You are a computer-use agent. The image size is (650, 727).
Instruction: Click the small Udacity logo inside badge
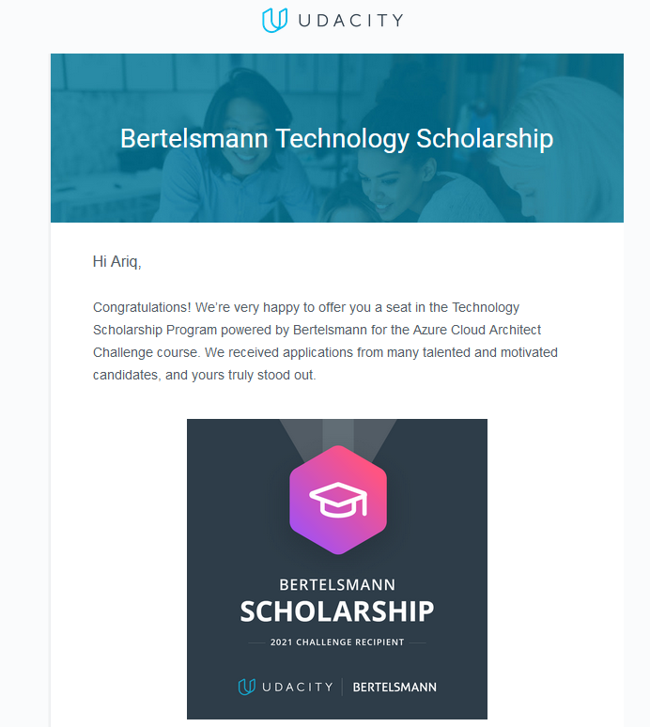click(247, 687)
